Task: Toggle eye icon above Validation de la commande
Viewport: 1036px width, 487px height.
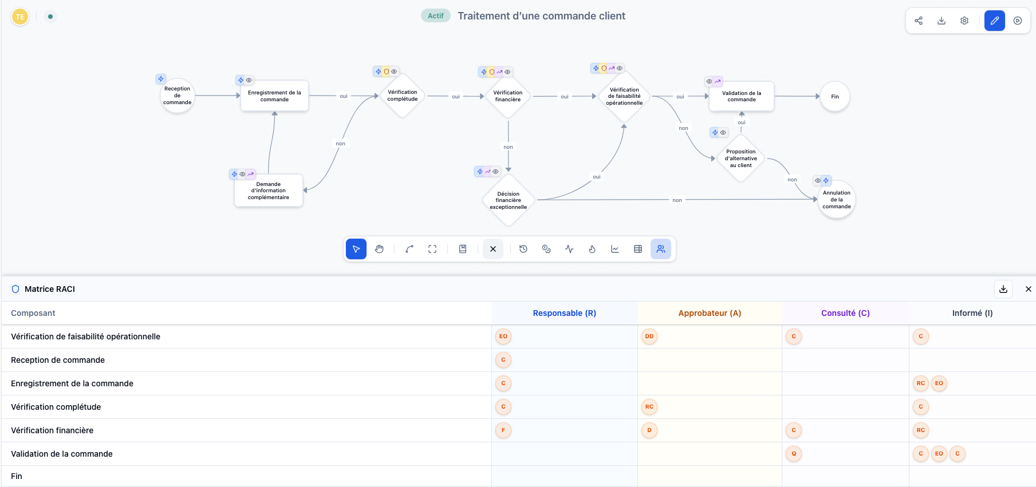Action: pyautogui.click(x=710, y=82)
